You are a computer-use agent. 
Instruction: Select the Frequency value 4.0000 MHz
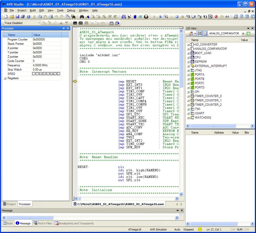coord(40,65)
